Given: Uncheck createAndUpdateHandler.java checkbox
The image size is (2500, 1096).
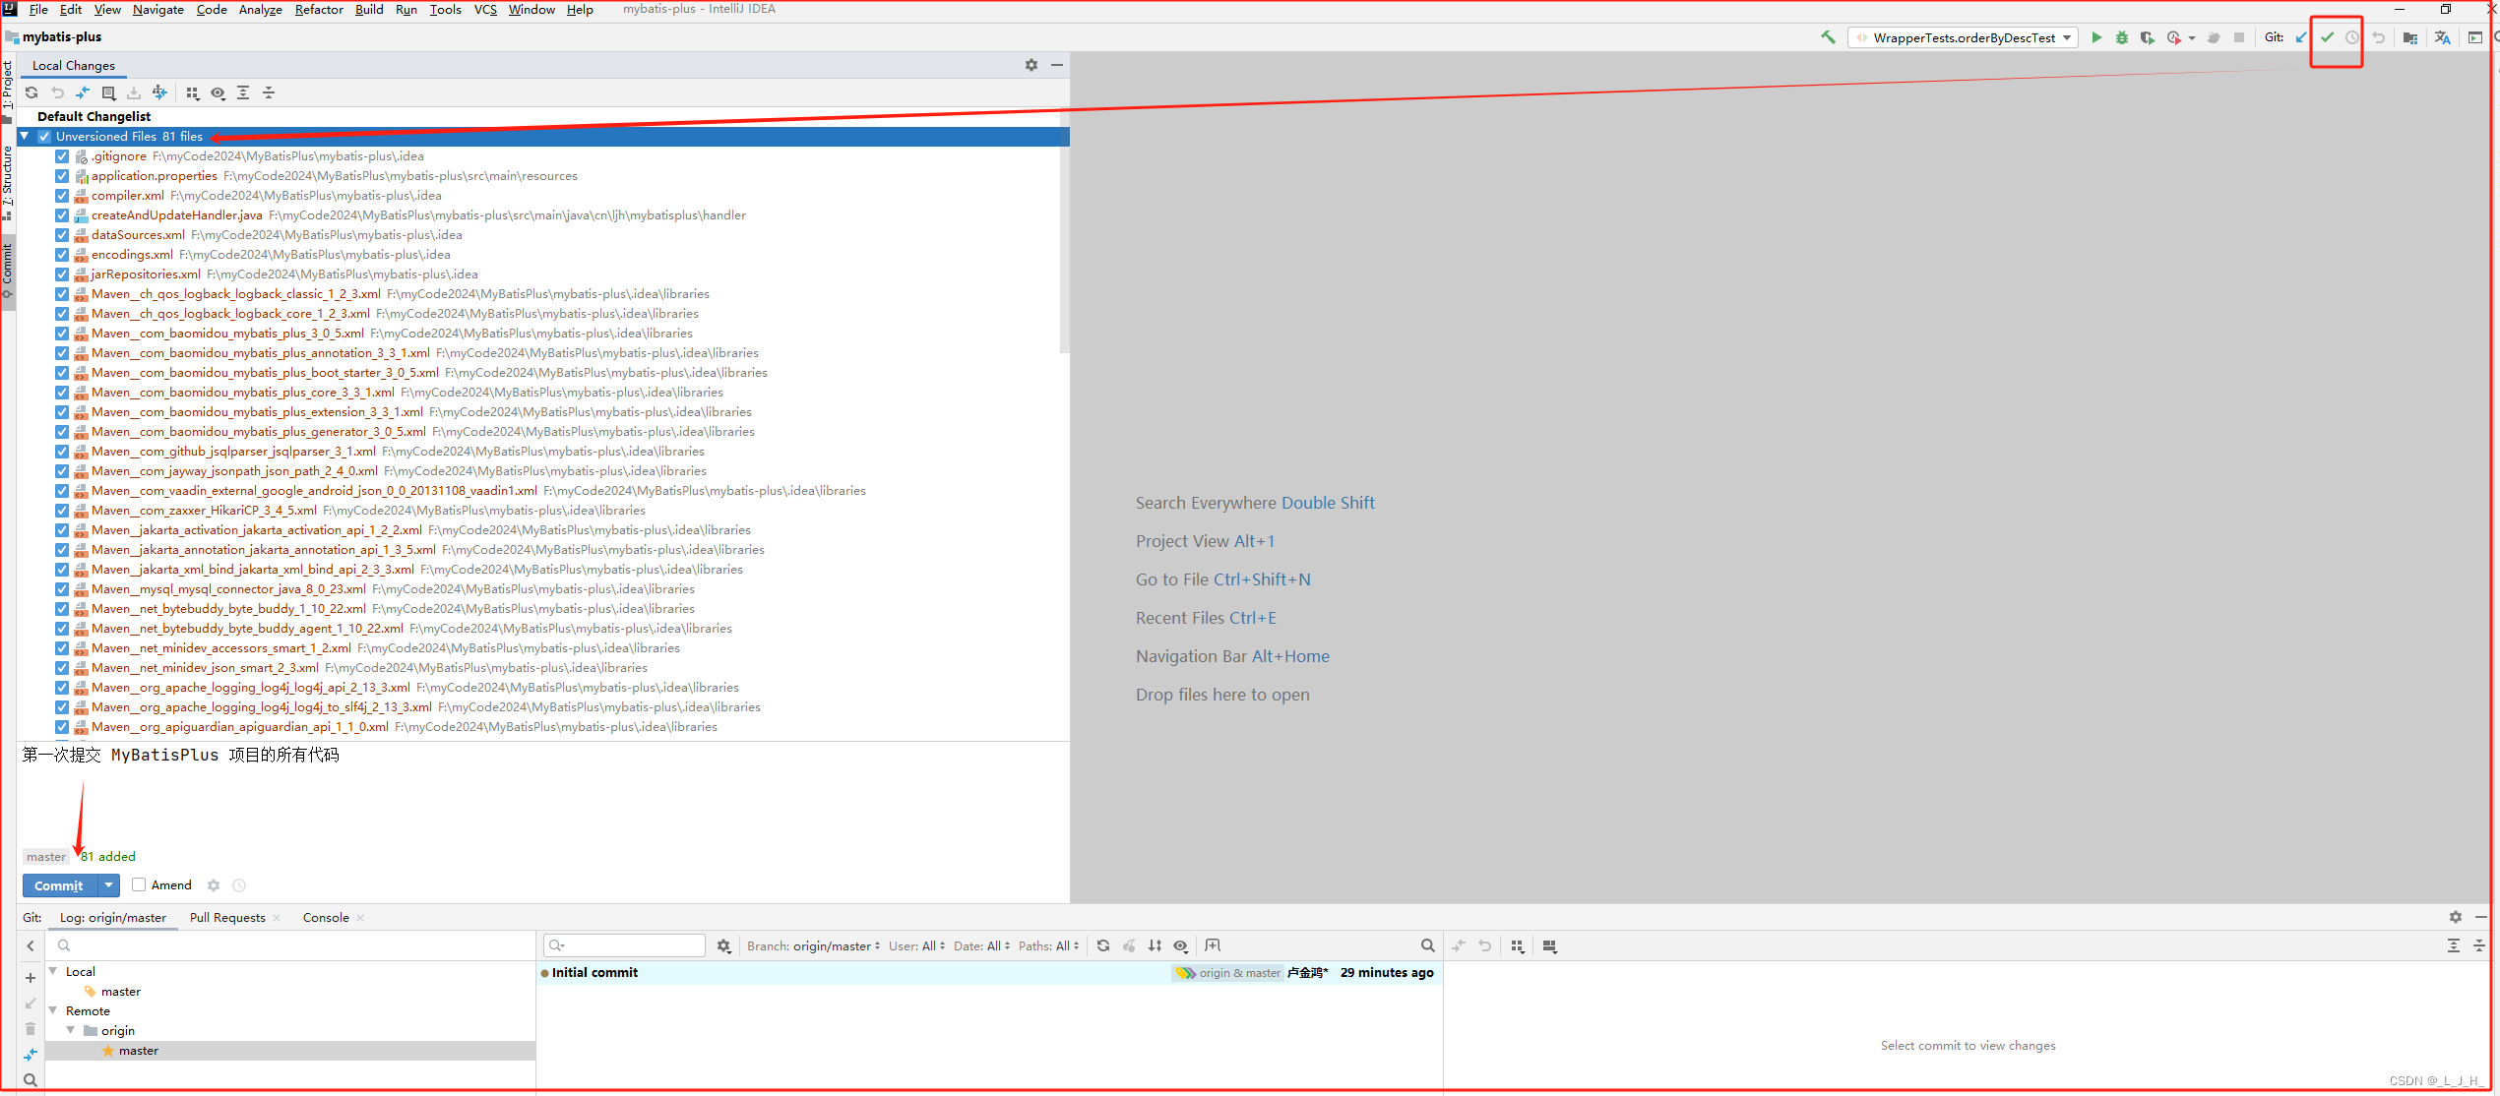Looking at the screenshot, I should pyautogui.click(x=62, y=215).
